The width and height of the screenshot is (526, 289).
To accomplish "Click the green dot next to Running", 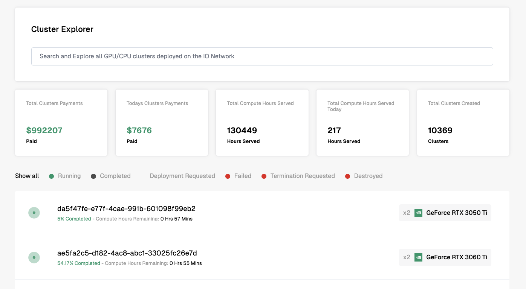I will pos(52,176).
